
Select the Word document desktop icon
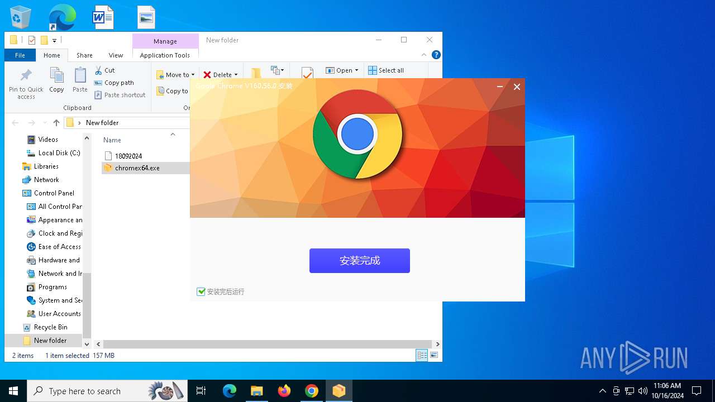click(103, 17)
